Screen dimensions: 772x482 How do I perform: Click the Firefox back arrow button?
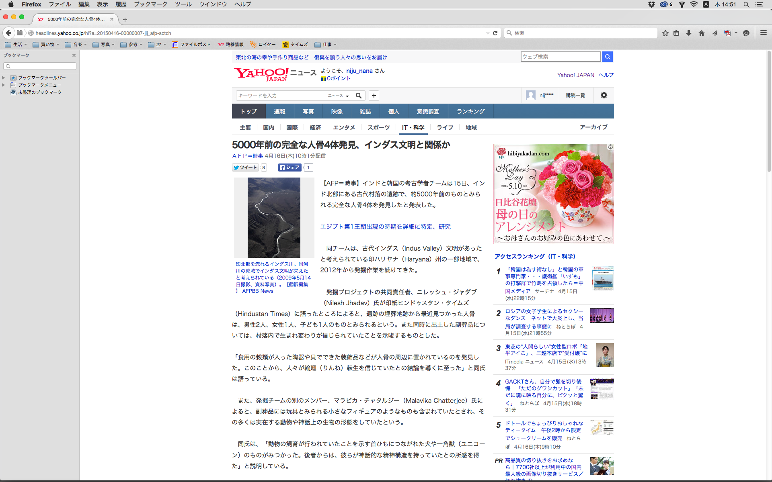click(x=8, y=33)
